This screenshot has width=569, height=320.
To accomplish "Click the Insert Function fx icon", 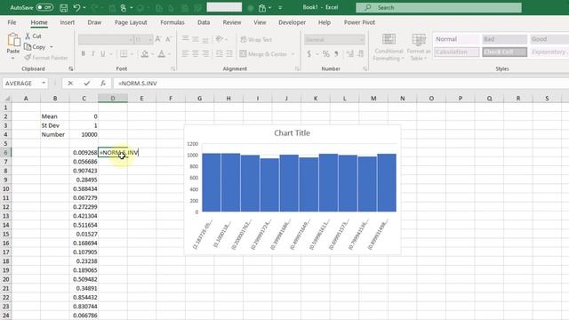I will (103, 83).
